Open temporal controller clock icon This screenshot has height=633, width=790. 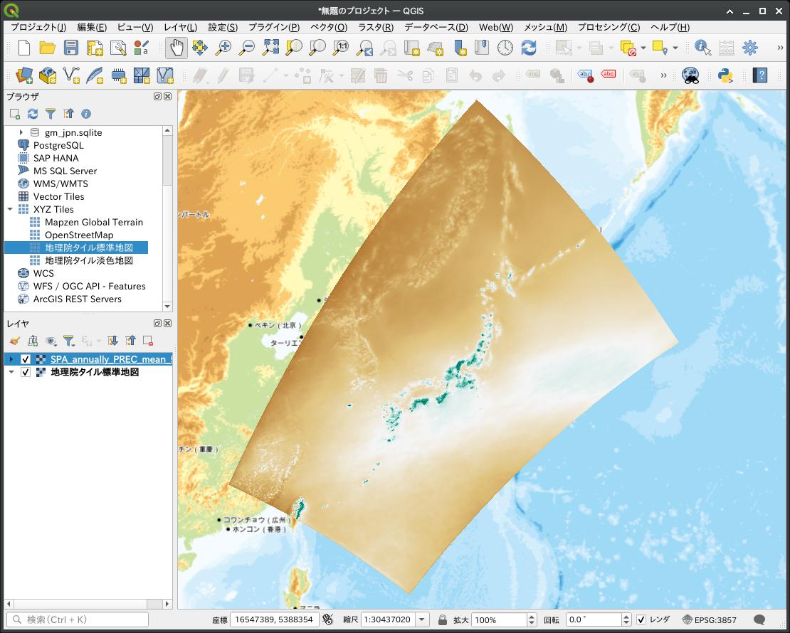[505, 48]
